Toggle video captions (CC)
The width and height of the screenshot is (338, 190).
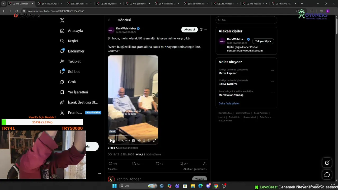(x=134, y=141)
